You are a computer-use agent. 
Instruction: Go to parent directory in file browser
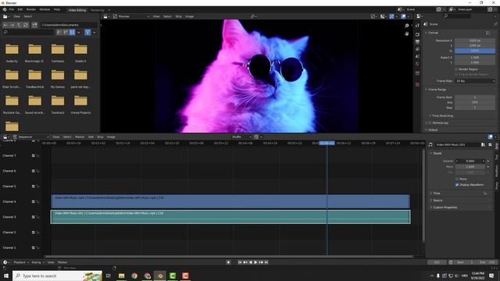[x=19, y=25]
